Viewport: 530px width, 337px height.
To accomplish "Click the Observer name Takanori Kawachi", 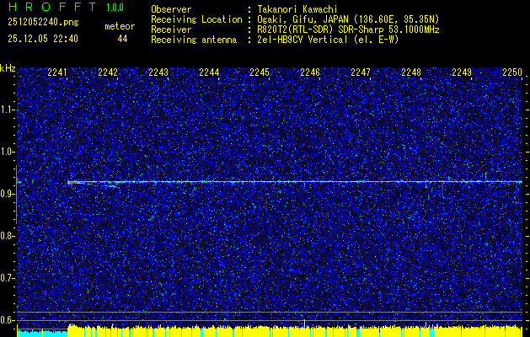I will tap(297, 9).
